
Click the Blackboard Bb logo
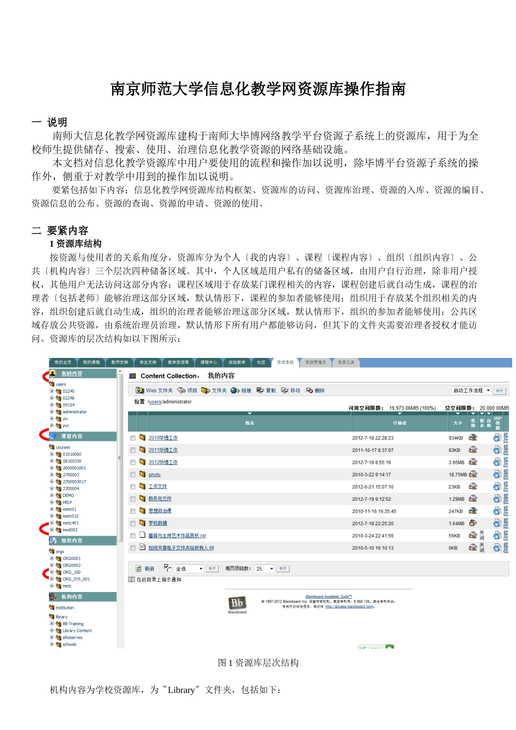coord(237,603)
